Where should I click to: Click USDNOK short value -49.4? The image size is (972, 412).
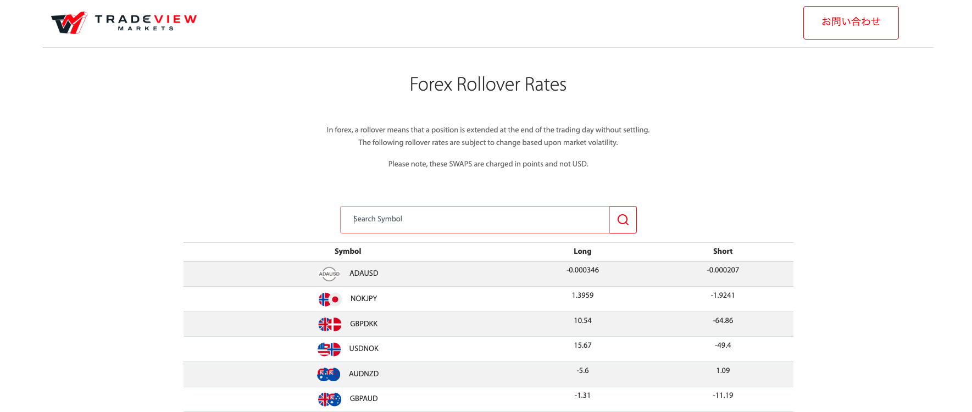723,345
